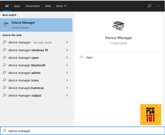
Task: Switch to the All tab
Action: pyautogui.click(x=7, y=6)
